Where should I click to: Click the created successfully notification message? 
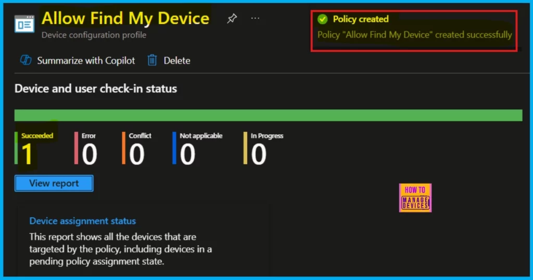pos(415,35)
